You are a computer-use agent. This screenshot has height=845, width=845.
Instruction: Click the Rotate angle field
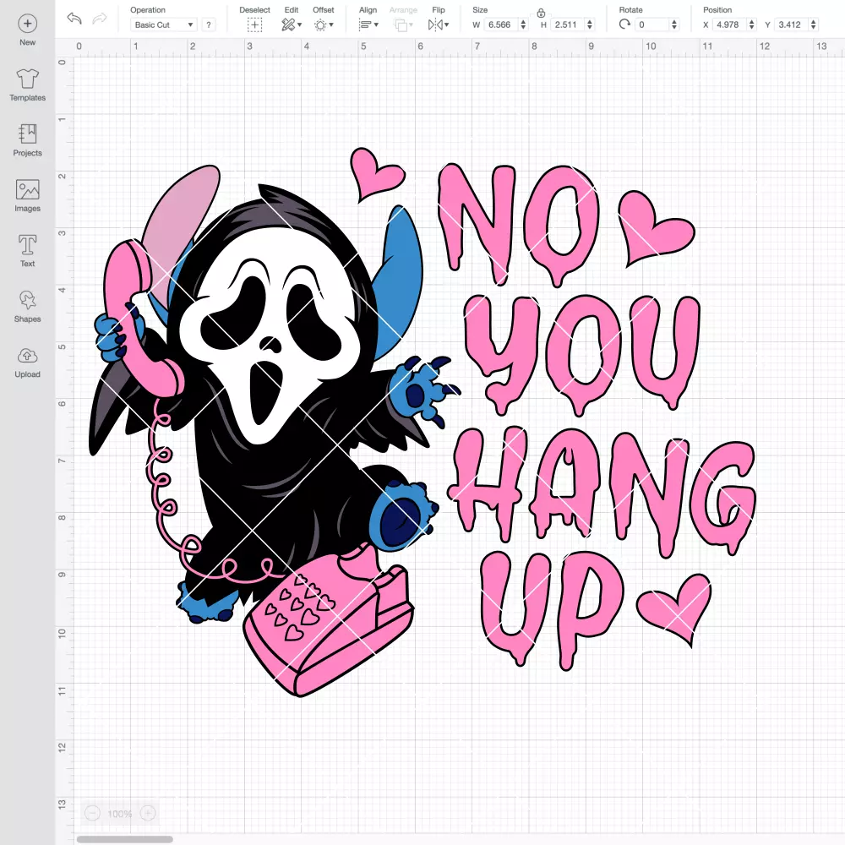tap(652, 25)
